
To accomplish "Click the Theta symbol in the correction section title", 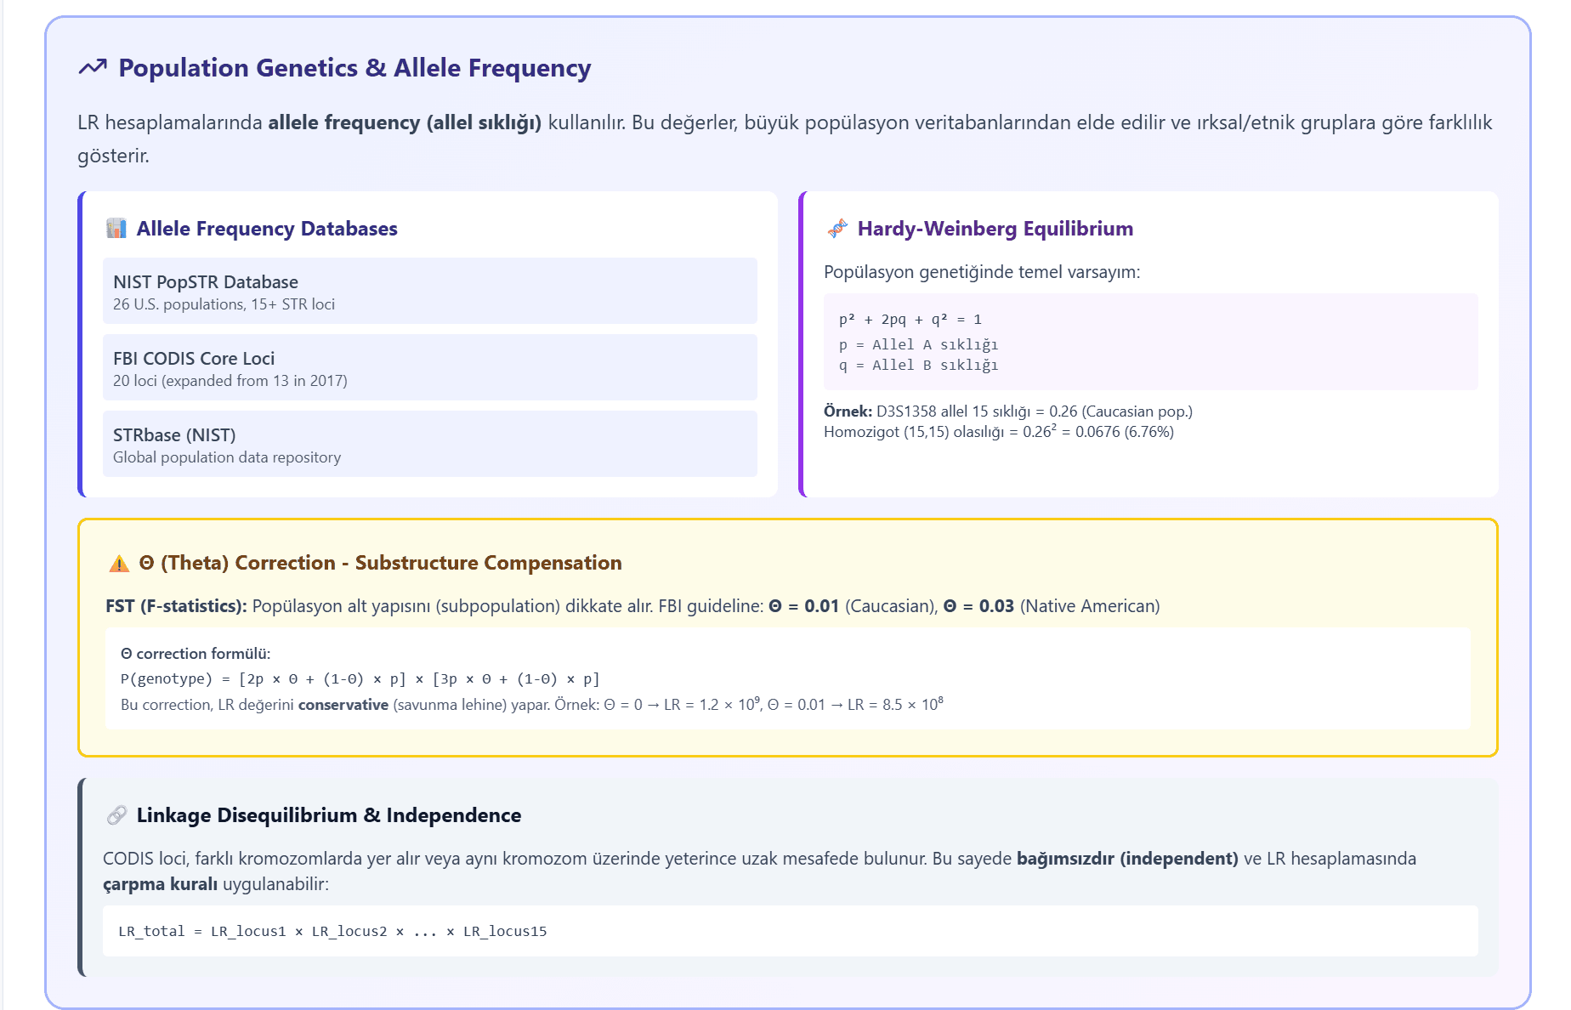I will tap(146, 563).
